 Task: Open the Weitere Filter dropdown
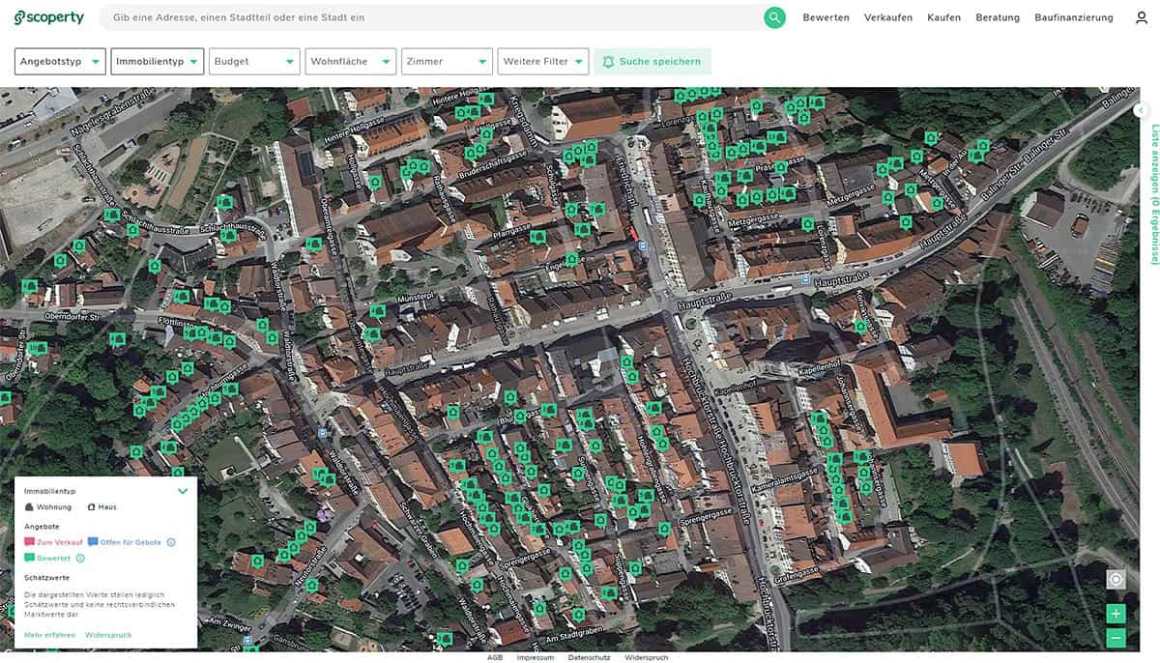[542, 62]
